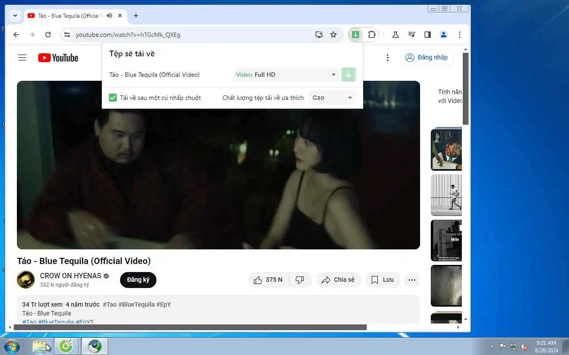Click the Action Center flag tray icon
The image size is (569, 355).
point(502,347)
